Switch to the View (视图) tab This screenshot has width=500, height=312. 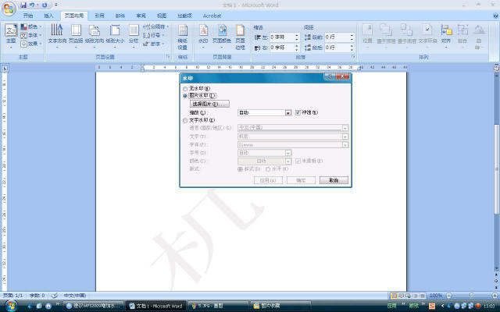tap(162, 16)
